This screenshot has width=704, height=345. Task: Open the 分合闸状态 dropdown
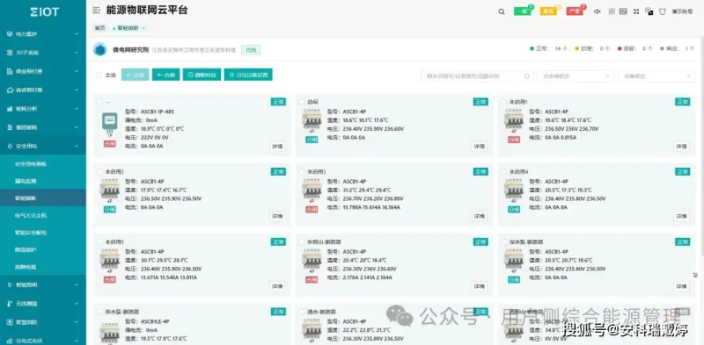[x=576, y=76]
